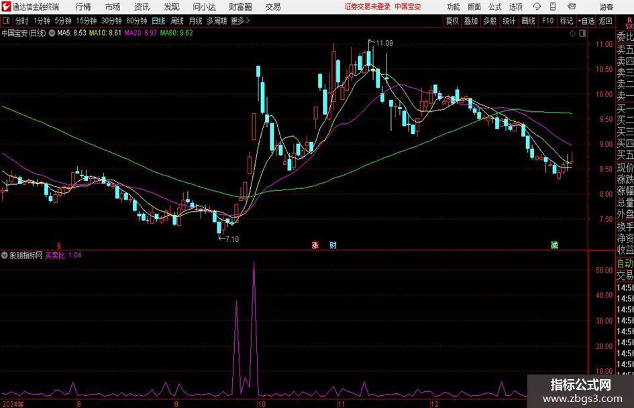This screenshot has width=634, height=408.
Task: Open the mobile phone icon
Action: (x=553, y=7)
